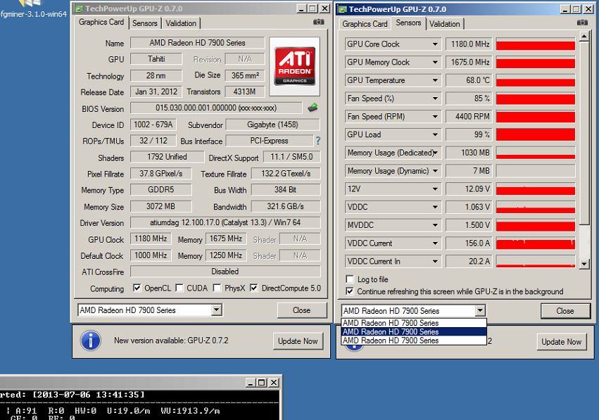Screen dimensions: 599x420
Task: Switch to Sensors tab in left GPU-Z window
Action: pyautogui.click(x=145, y=23)
